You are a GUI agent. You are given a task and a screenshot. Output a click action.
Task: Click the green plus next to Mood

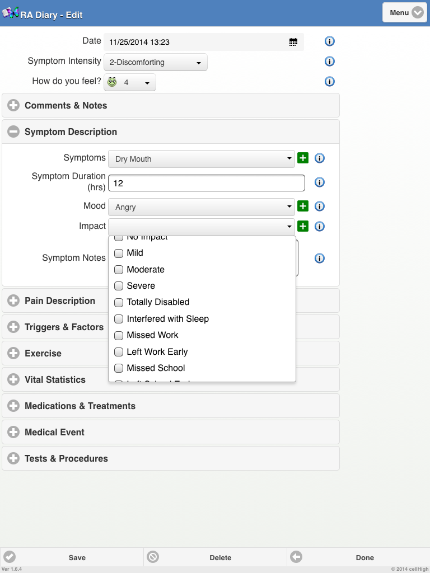[303, 206]
